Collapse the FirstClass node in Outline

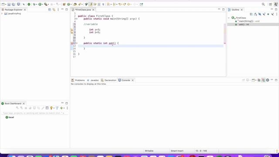(x=229, y=18)
